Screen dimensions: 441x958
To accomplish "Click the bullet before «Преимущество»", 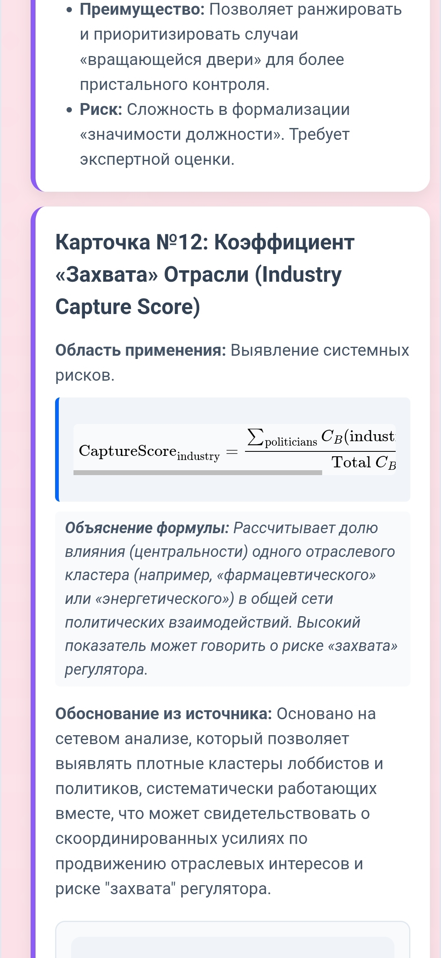I will click(69, 10).
